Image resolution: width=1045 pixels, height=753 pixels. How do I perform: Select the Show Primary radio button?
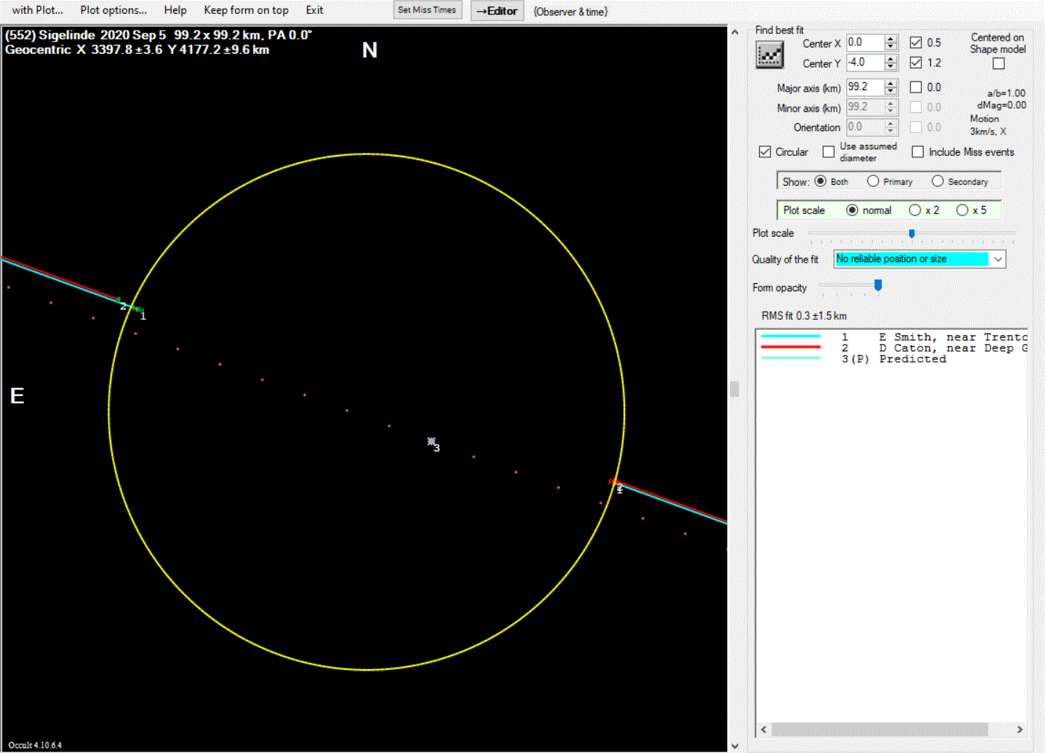coord(873,181)
